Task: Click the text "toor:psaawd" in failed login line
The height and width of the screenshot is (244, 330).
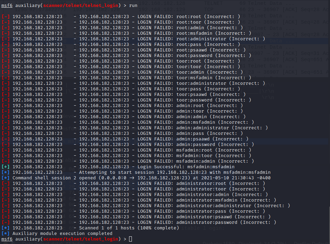Action: point(192,95)
